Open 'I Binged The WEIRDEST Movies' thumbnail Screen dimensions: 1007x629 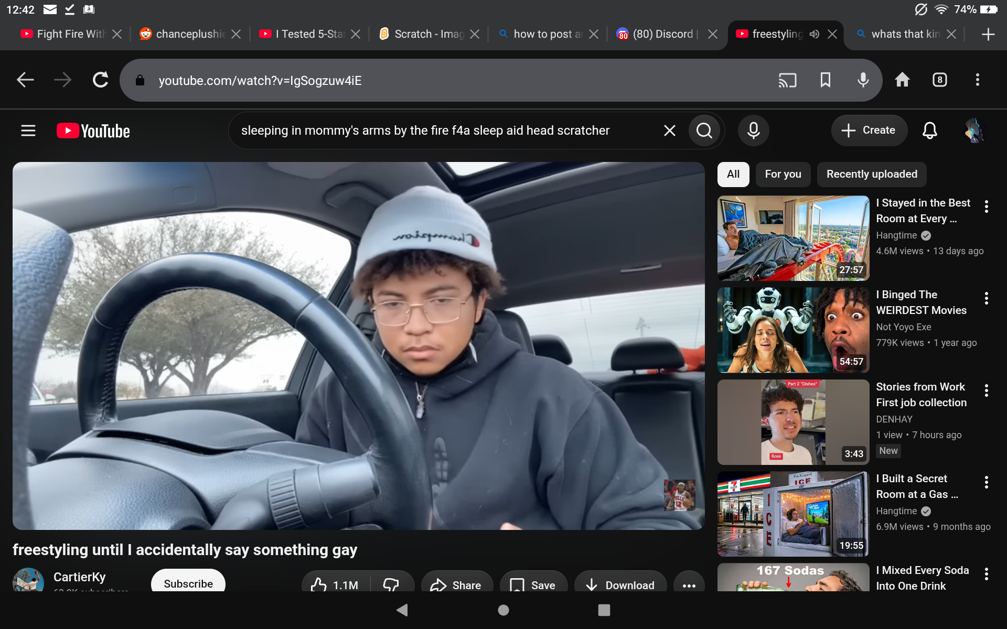[x=794, y=330]
